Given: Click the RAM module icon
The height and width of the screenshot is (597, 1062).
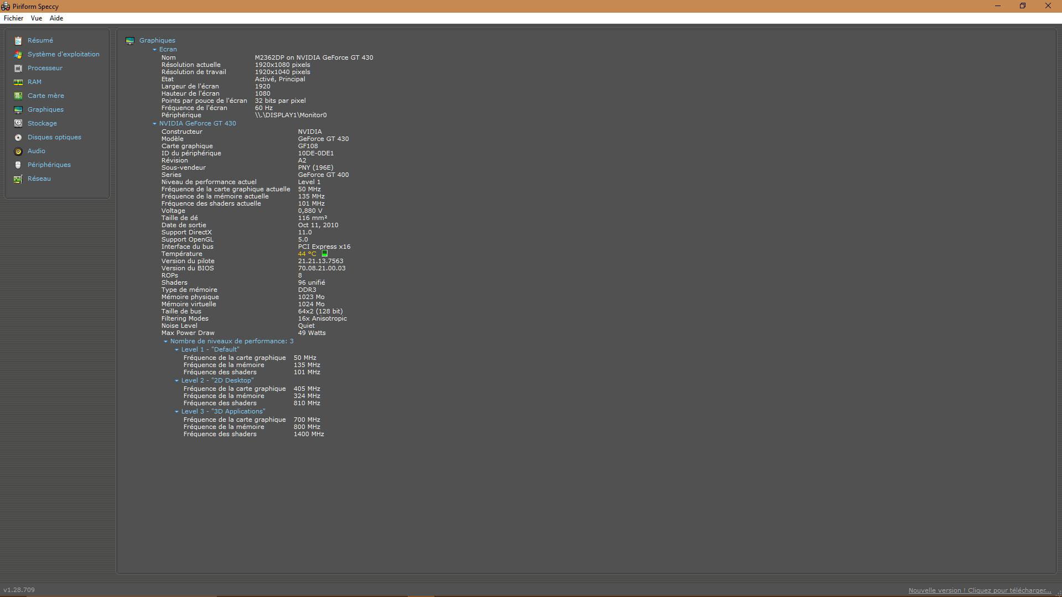Looking at the screenshot, I should click(18, 82).
